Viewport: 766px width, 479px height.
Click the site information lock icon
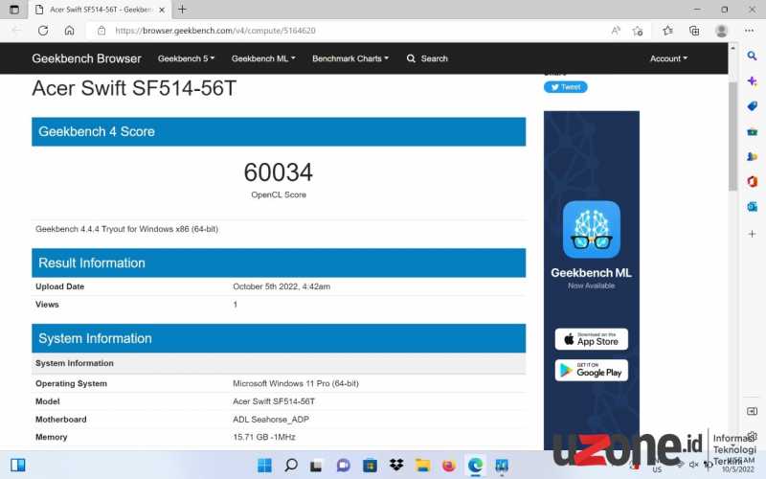pyautogui.click(x=101, y=31)
